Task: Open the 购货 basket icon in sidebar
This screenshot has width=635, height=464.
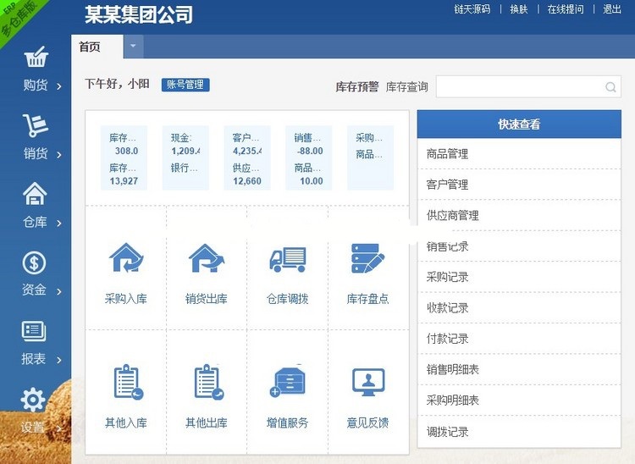Action: 36,57
